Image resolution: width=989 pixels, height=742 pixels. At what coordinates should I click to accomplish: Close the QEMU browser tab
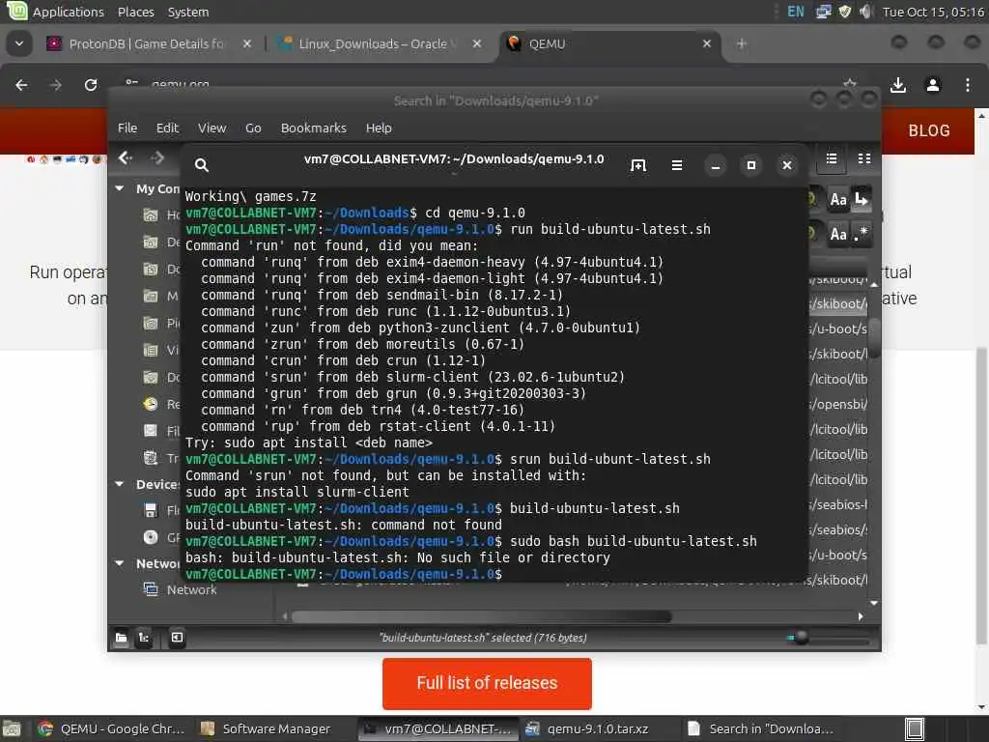pos(707,43)
